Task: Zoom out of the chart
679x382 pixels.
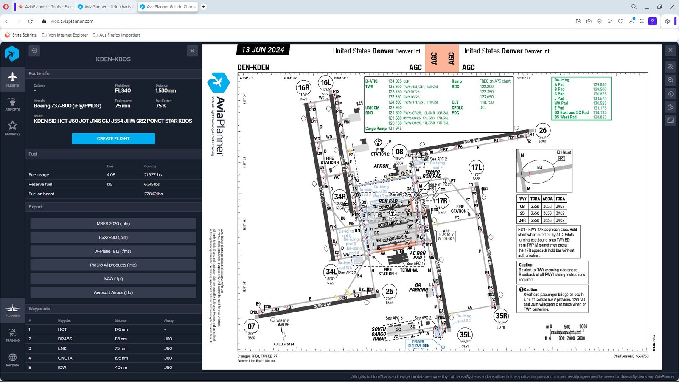Action: [x=671, y=80]
